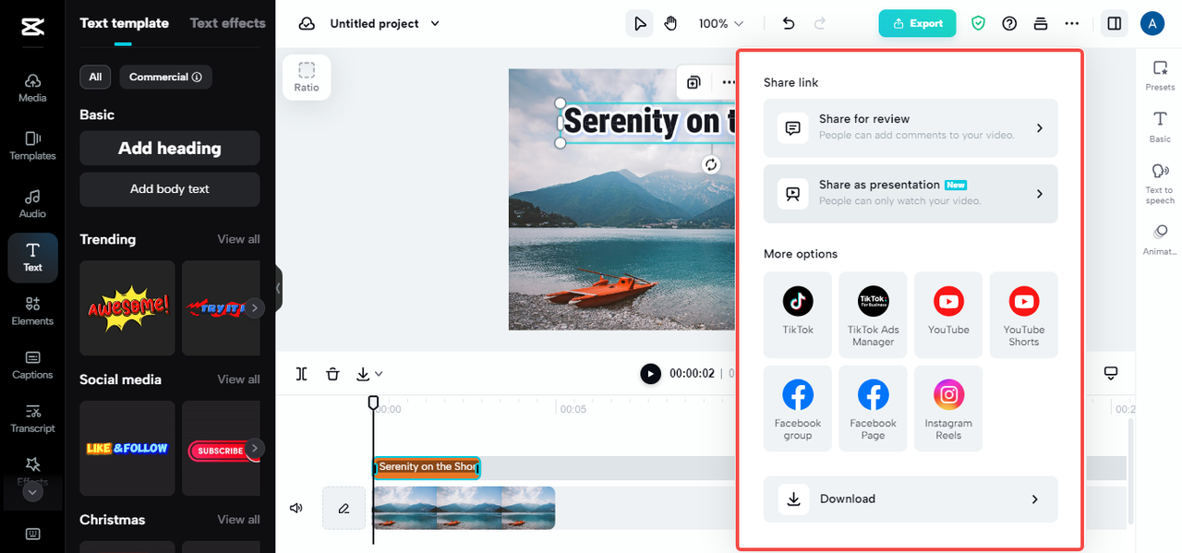
Task: Select the Like & Follow template thumbnail
Action: coord(127,448)
